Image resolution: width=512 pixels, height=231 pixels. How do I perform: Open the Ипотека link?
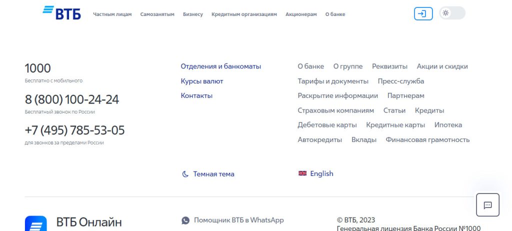point(448,125)
